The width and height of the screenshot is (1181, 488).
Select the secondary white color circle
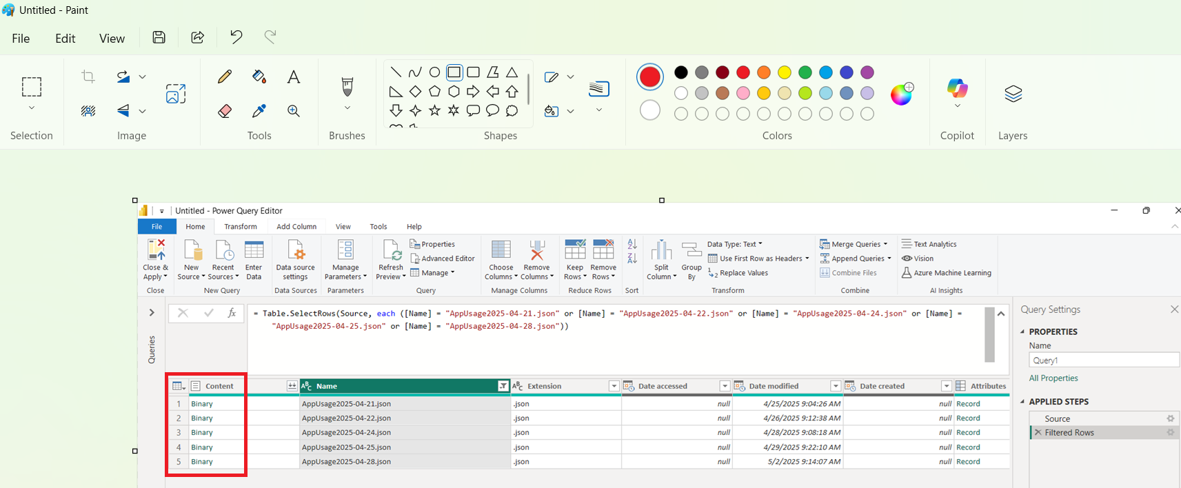(650, 110)
